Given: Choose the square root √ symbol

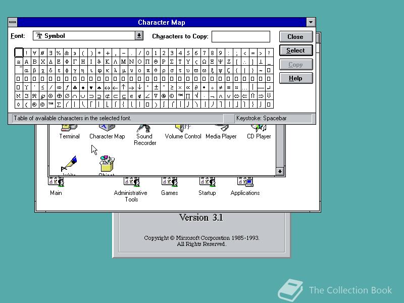Looking at the screenshot, I should (196, 96).
